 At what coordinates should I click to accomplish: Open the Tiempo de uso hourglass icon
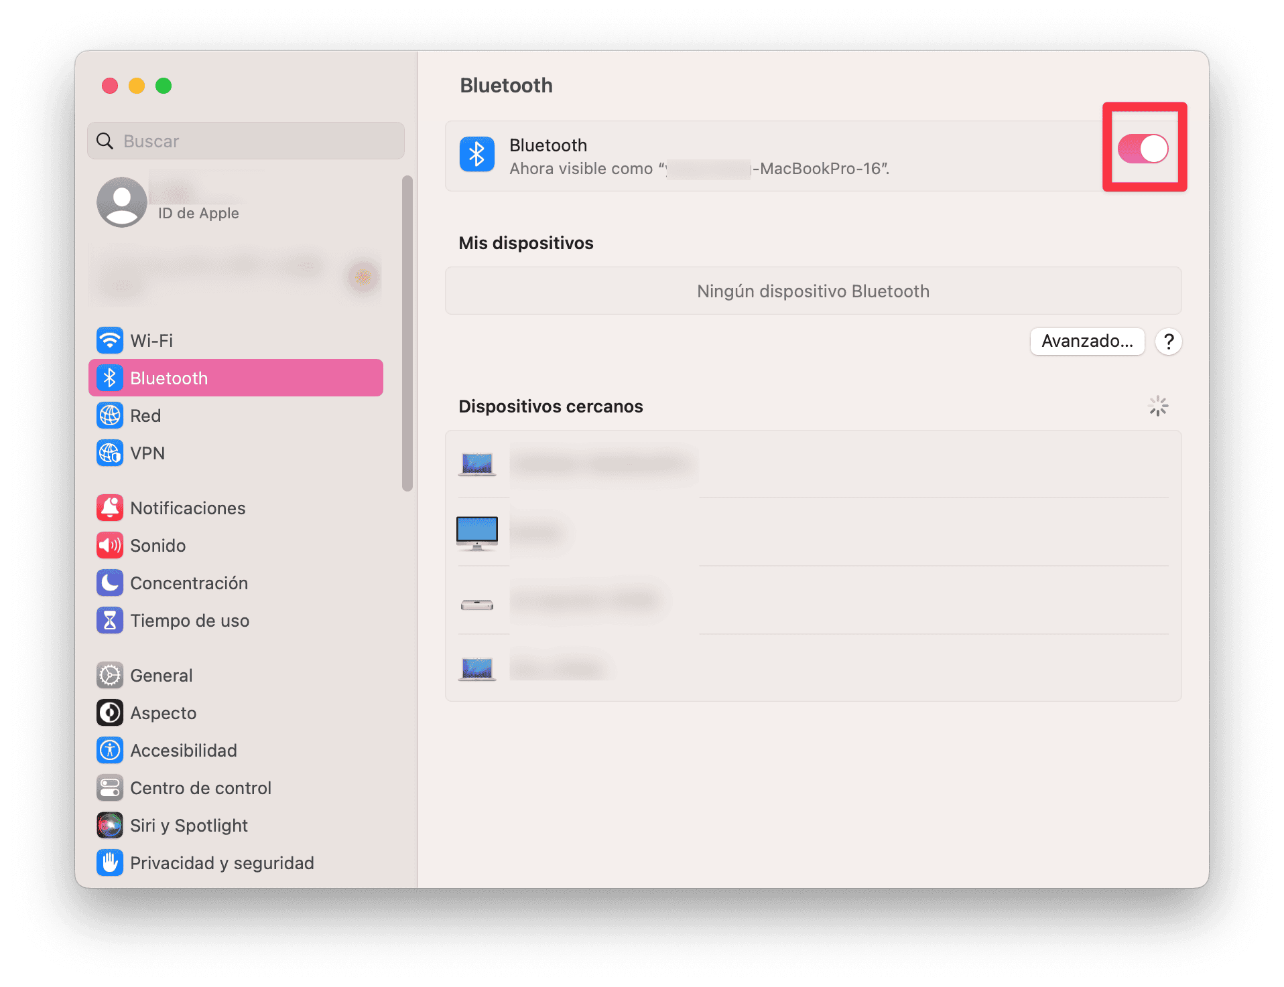click(x=110, y=620)
